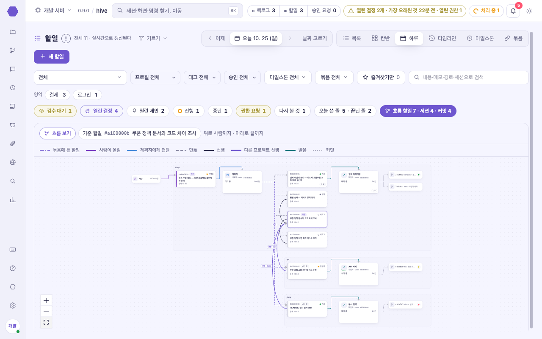
Task: Open the git branch icon in sidebar
Action: point(13,50)
